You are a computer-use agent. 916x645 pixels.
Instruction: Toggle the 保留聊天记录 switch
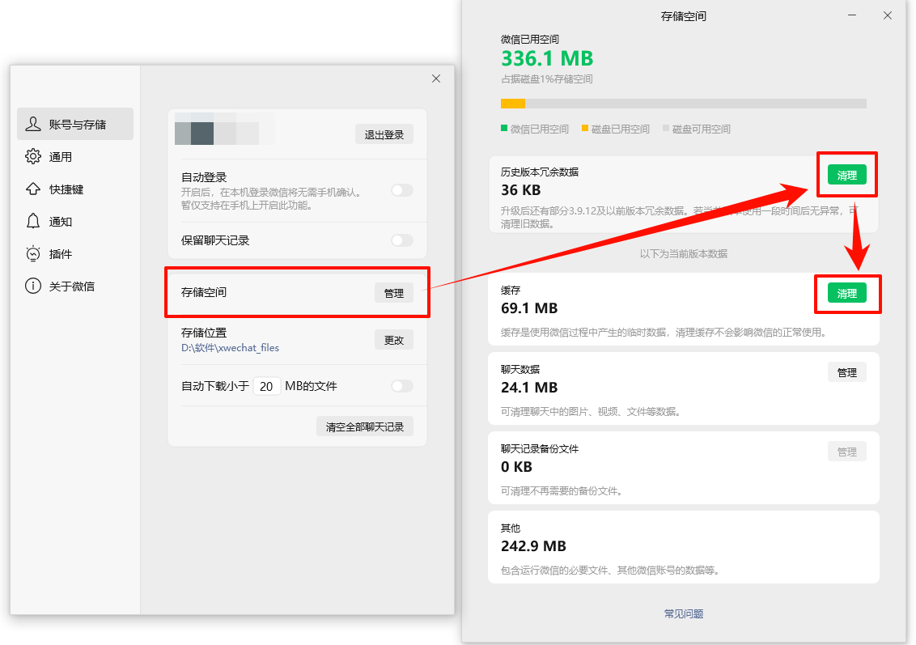click(x=402, y=240)
